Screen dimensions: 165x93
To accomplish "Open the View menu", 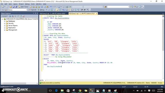I will (10, 4).
